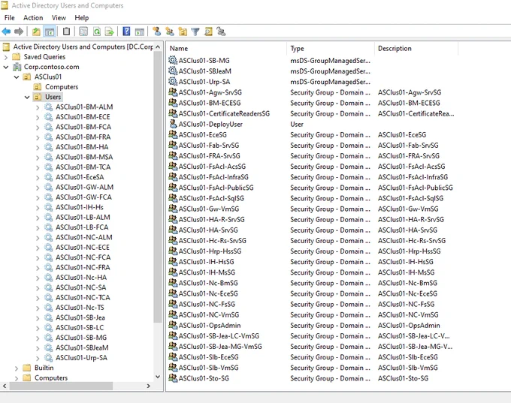Open the Help menu
The image size is (511, 403).
(x=81, y=17)
